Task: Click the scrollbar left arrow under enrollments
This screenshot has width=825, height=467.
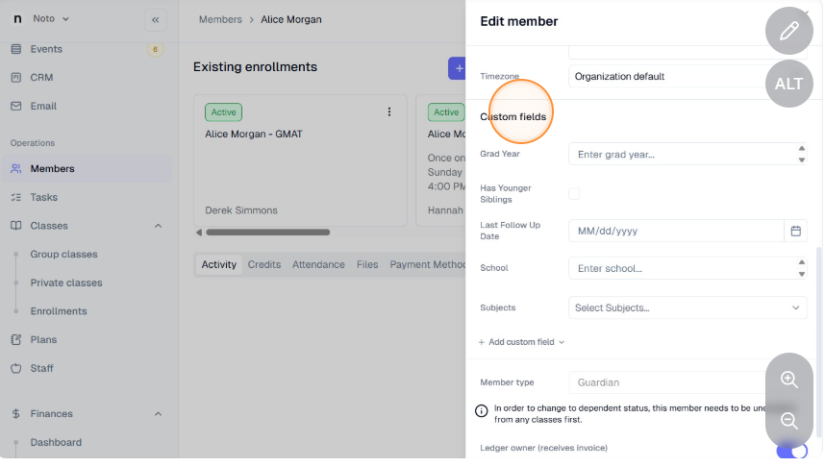Action: click(198, 232)
